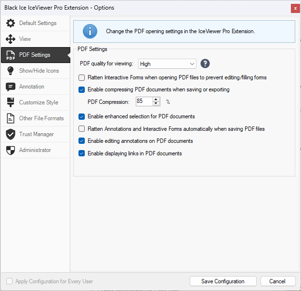This screenshot has width=301, height=291.
Task: Click the PDF file icon in the sidebar
Action: coord(11,55)
